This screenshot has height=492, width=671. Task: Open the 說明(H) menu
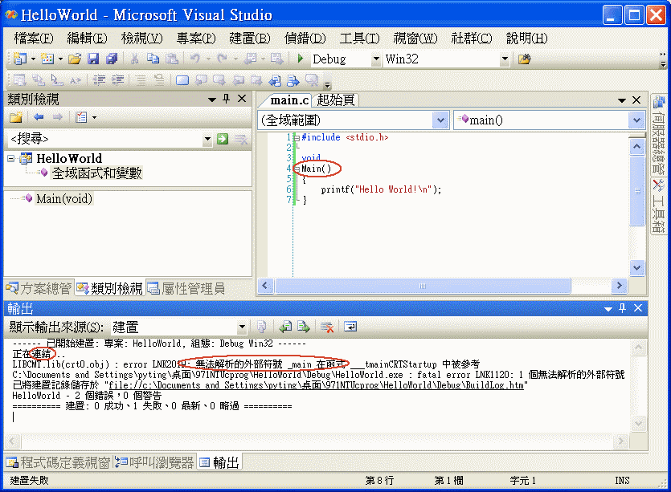click(x=526, y=38)
